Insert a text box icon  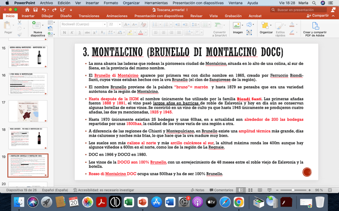pos(249,32)
